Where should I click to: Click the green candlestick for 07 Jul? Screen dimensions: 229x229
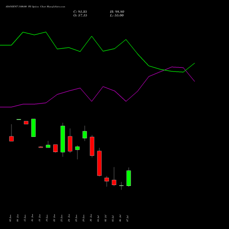point(129,178)
